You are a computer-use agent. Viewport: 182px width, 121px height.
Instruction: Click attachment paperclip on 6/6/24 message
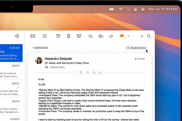coord(18,87)
